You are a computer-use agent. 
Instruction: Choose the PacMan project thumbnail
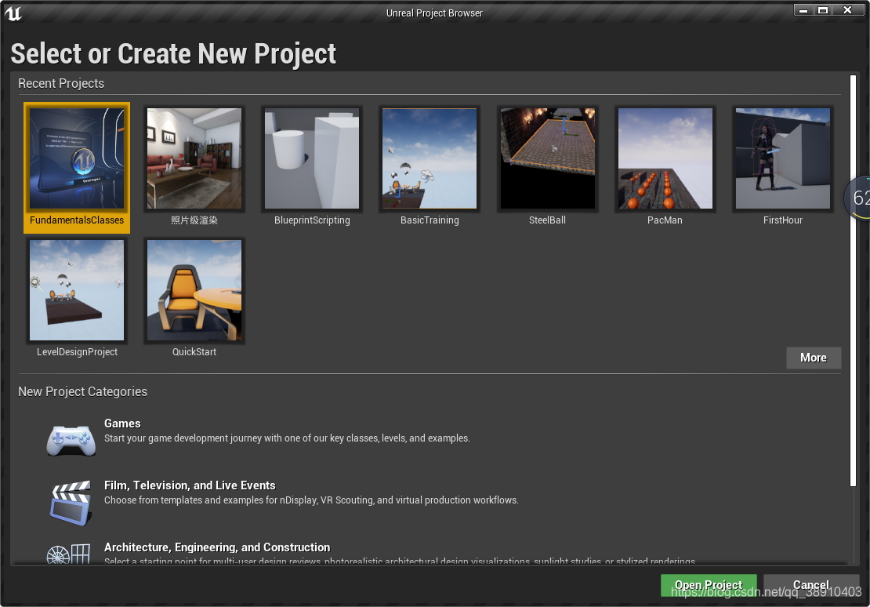(x=665, y=158)
